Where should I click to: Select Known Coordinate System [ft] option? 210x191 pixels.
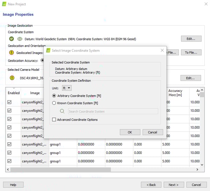(x=54, y=103)
